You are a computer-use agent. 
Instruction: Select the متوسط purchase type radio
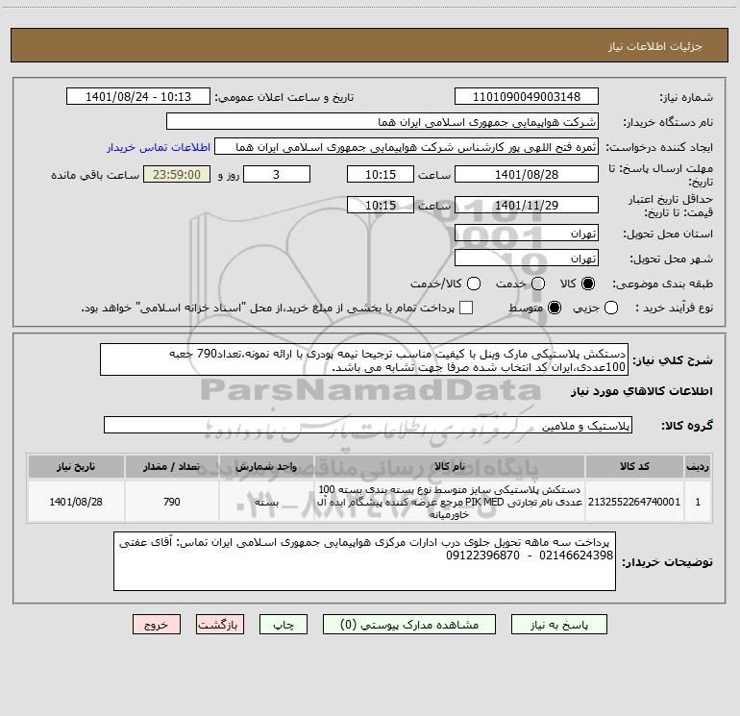click(555, 308)
